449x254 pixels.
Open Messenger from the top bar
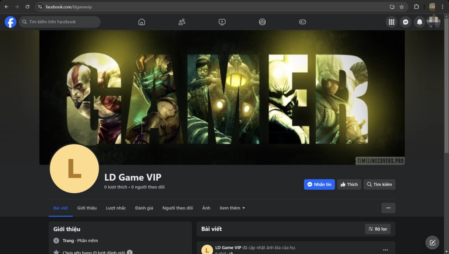coord(406,22)
